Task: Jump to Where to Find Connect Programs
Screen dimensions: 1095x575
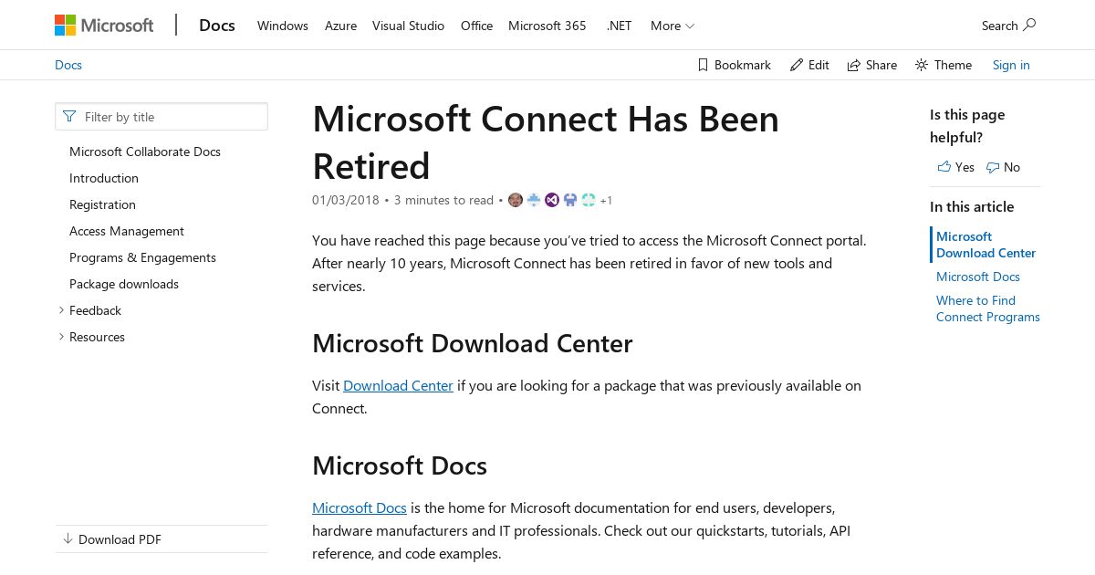Action: coord(988,308)
